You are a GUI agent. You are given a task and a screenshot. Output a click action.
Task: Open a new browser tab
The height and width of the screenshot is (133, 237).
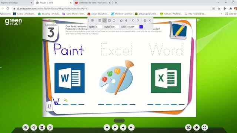click(x=116, y=3)
